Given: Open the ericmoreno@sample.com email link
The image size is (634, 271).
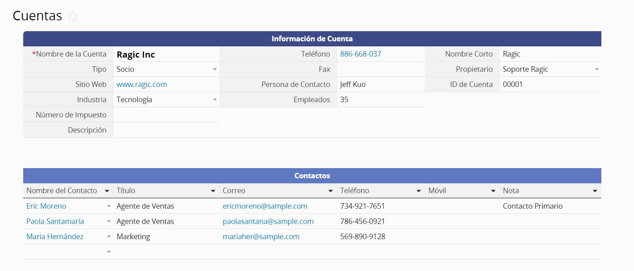Looking at the screenshot, I should [x=265, y=206].
